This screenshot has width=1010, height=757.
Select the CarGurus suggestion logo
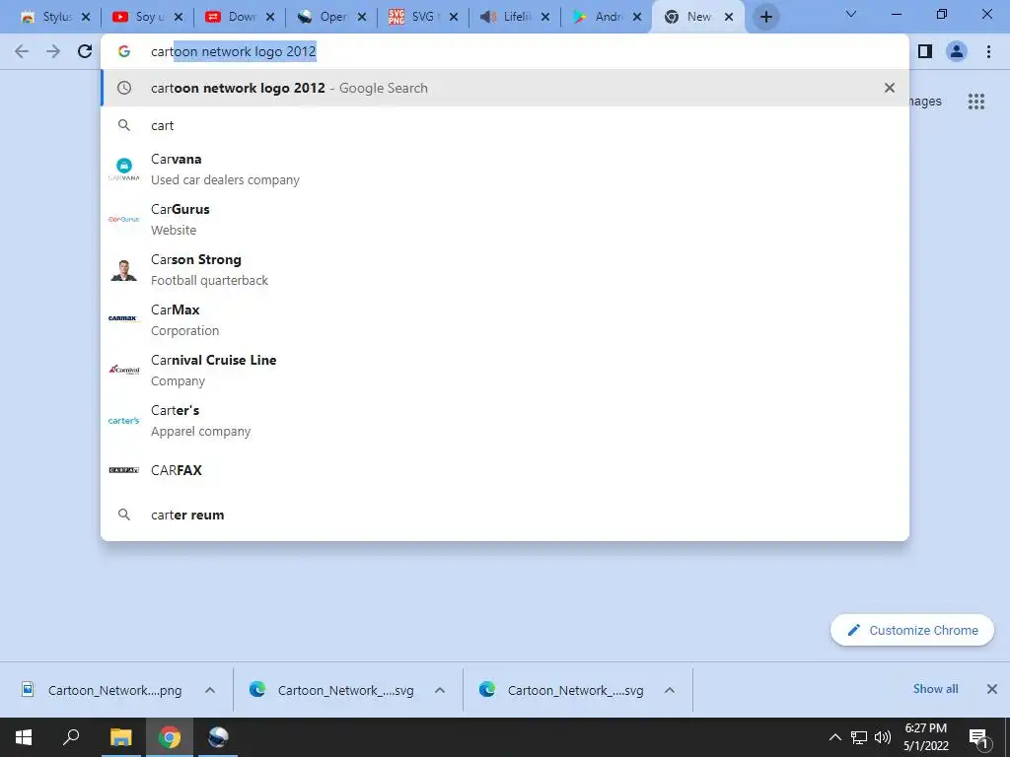123,220
